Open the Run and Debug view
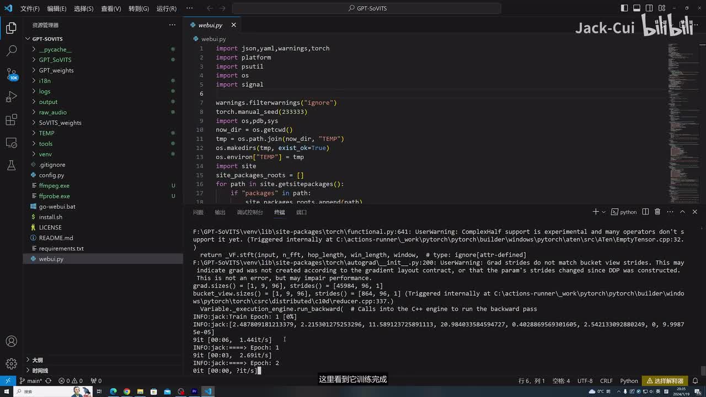 coord(11,97)
